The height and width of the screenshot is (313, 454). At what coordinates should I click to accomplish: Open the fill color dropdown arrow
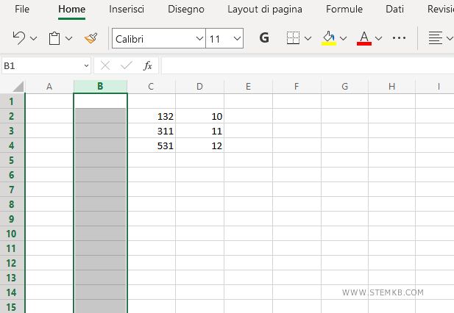[x=343, y=38]
